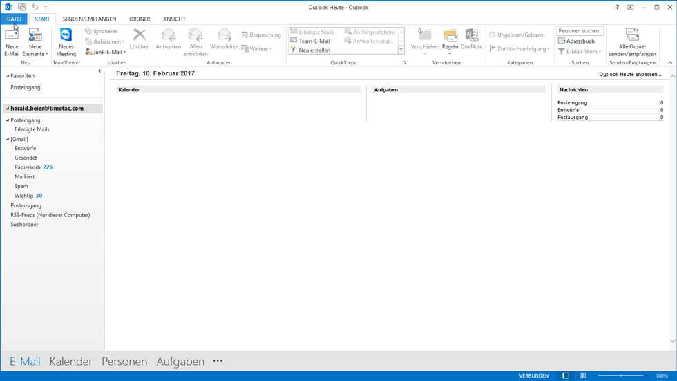Click the undo arrow in quick access toolbar

[35, 7]
